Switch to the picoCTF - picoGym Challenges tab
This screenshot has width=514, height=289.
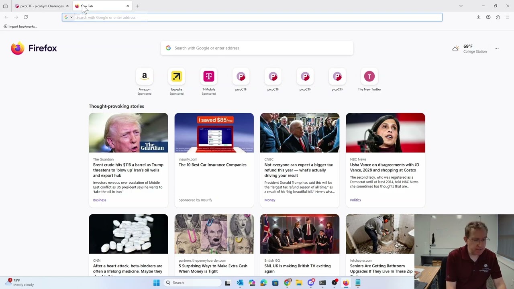point(42,6)
